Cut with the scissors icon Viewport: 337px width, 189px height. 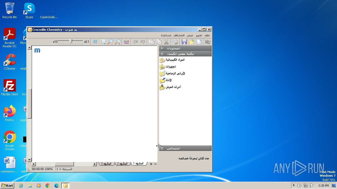click(x=166, y=42)
